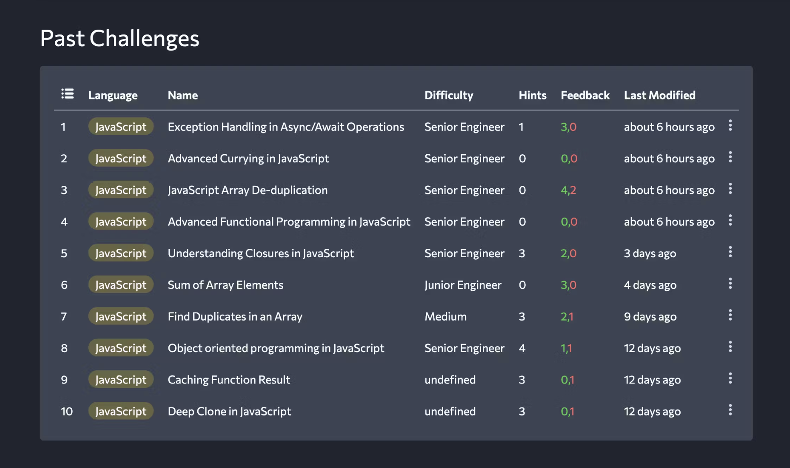Click the Name column header
This screenshot has height=468, width=790.
tap(183, 95)
